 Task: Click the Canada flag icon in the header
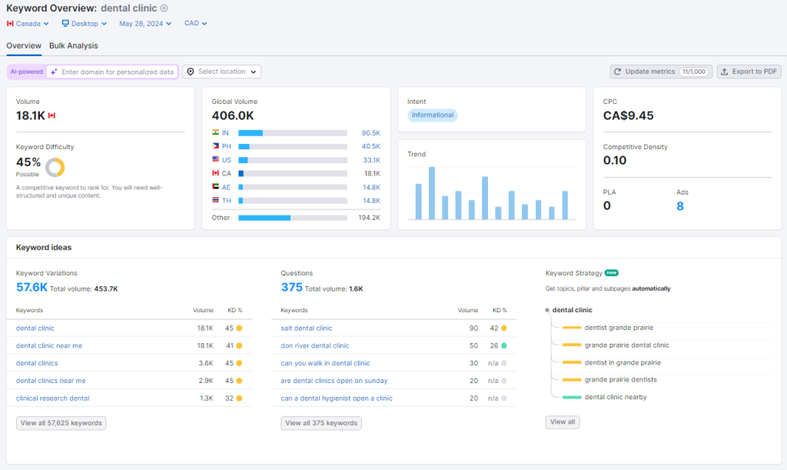click(x=9, y=23)
